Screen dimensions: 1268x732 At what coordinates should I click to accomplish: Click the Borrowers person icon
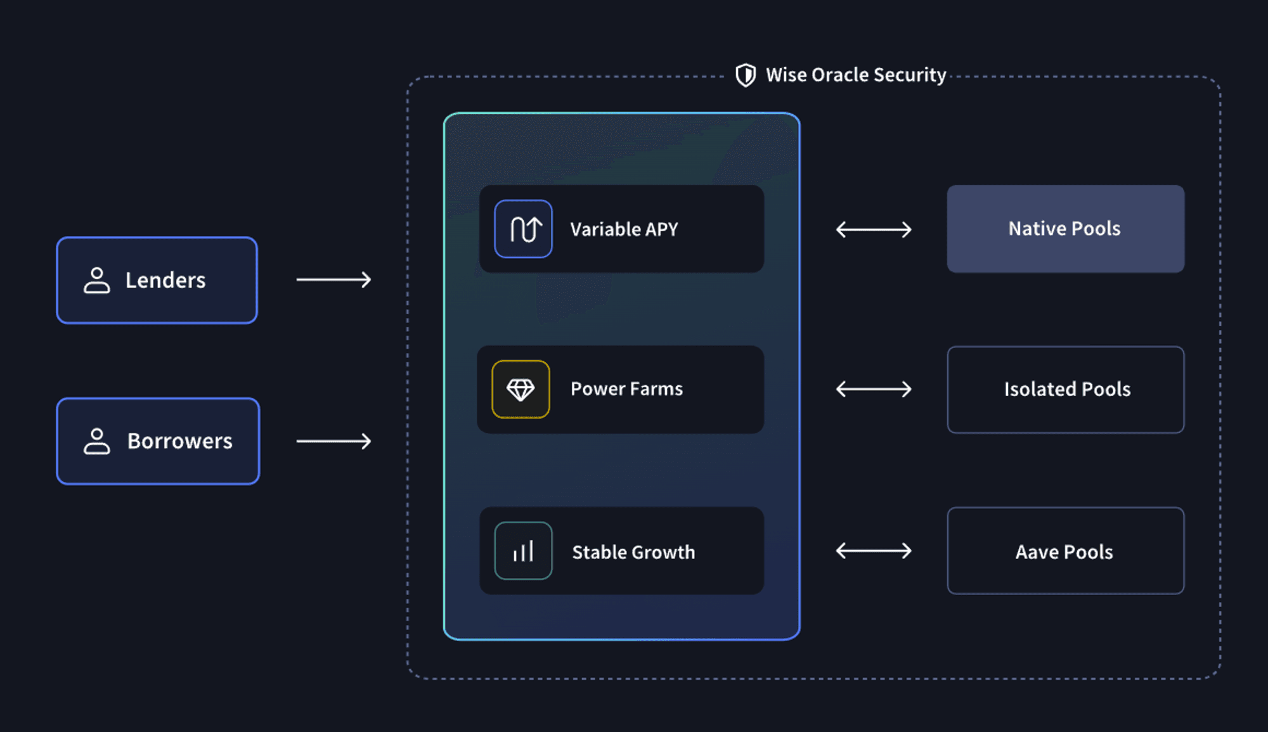coord(97,441)
